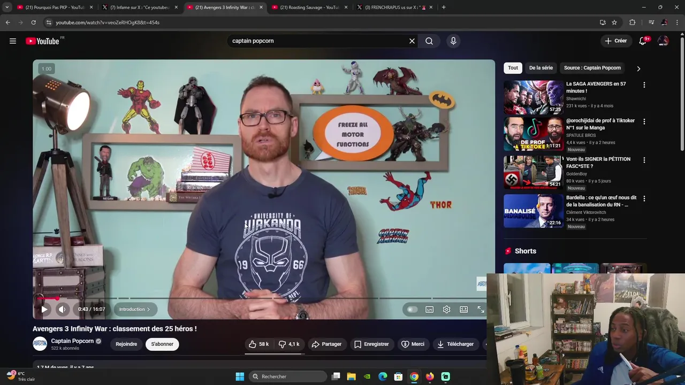Switch to Infame sur X browser tab

click(x=140, y=7)
